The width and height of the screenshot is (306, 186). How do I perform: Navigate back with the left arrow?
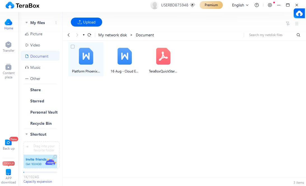coord(69,35)
